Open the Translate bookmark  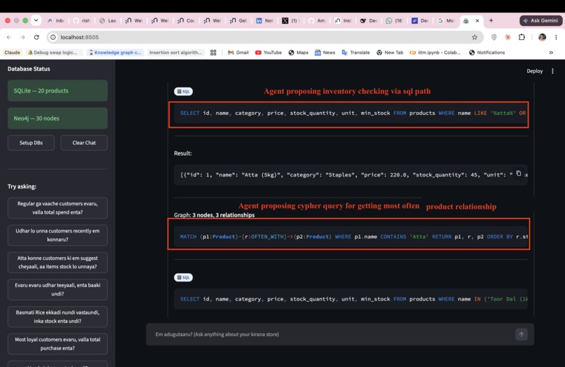[355, 53]
